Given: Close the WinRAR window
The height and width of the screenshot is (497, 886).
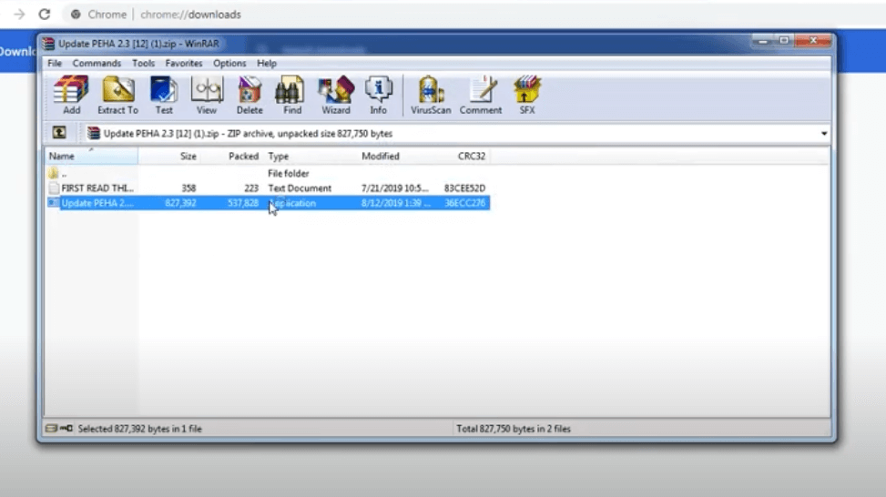Looking at the screenshot, I should (813, 41).
